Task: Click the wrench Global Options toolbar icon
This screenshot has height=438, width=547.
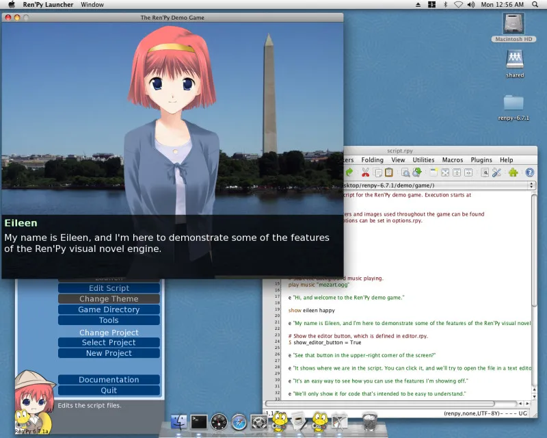Action: click(497, 172)
